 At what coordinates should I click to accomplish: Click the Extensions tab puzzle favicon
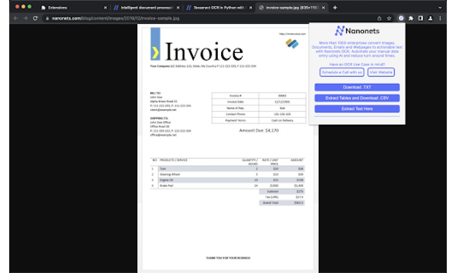point(43,8)
